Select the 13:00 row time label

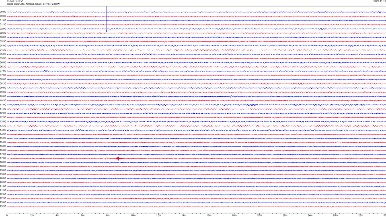coord(3,121)
